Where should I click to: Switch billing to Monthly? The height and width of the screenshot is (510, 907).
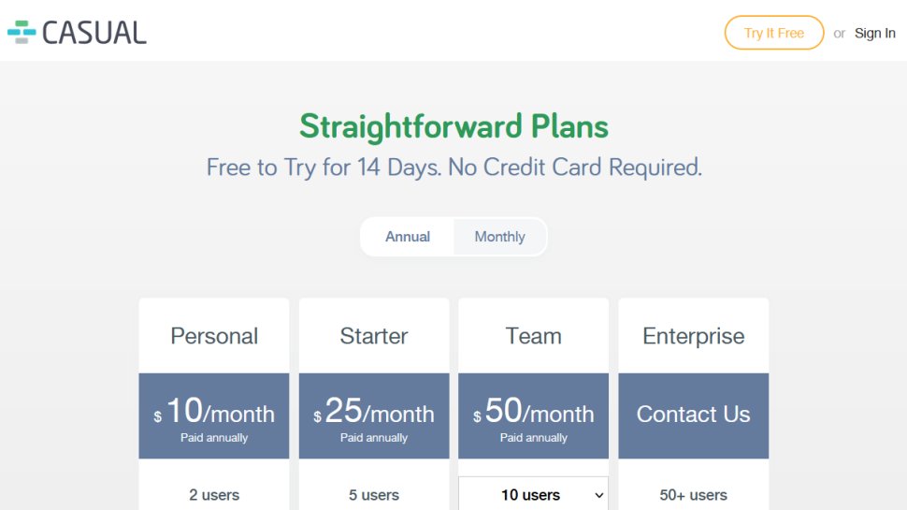click(499, 237)
